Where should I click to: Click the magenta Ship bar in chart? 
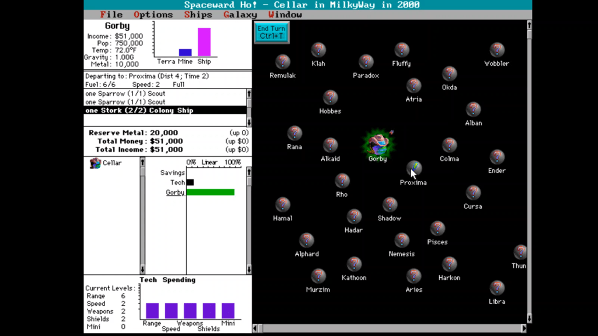204,42
